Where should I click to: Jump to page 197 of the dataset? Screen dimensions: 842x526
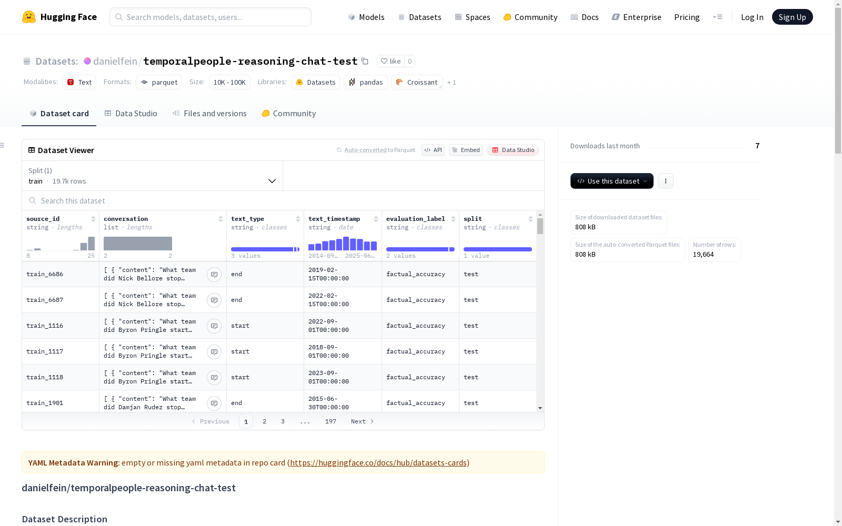tap(330, 421)
